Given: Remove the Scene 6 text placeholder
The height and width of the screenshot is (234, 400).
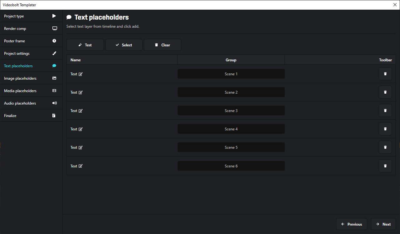Looking at the screenshot, I should click(385, 166).
